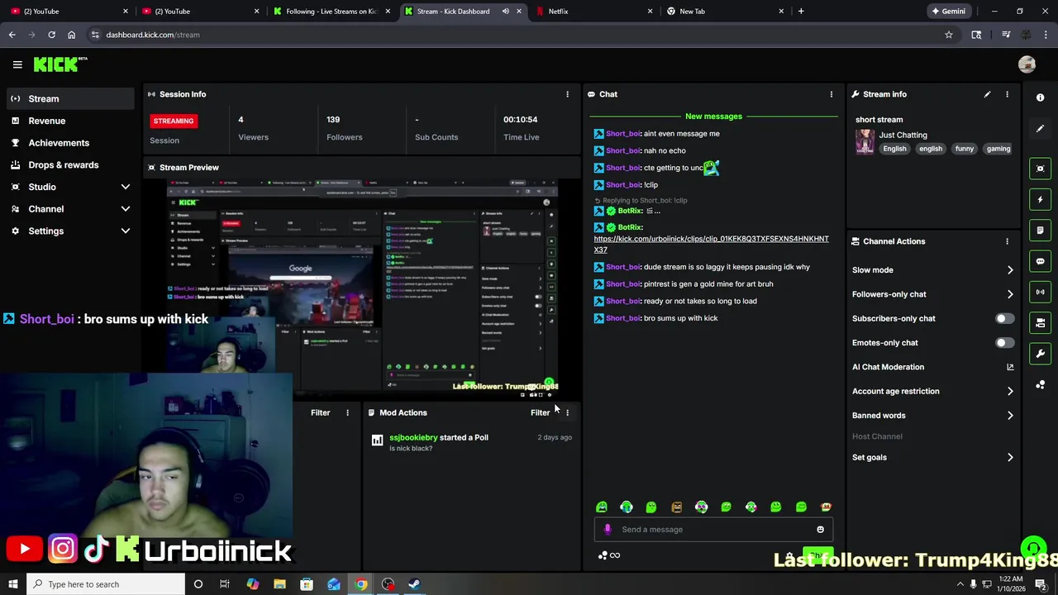The image size is (1058, 595).
Task: Edit Stream info with the pencil icon
Action: click(x=987, y=94)
